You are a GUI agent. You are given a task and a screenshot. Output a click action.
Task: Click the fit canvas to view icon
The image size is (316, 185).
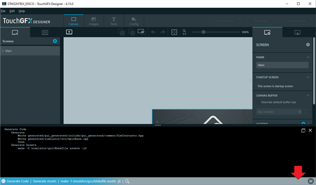pyautogui.click(x=174, y=32)
